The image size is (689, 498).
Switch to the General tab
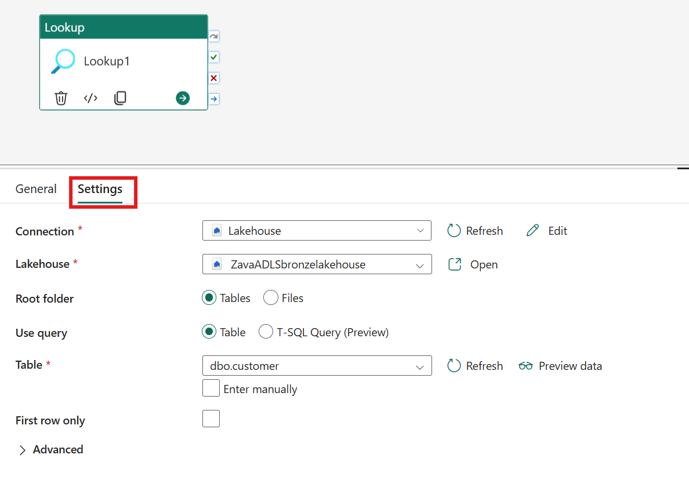tap(36, 188)
